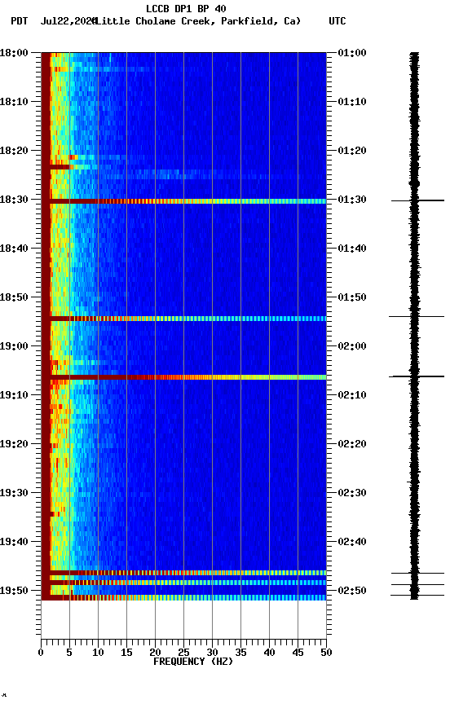450x704 pixels.
Task: Click the 18:10 PDT time label
Action: point(14,102)
